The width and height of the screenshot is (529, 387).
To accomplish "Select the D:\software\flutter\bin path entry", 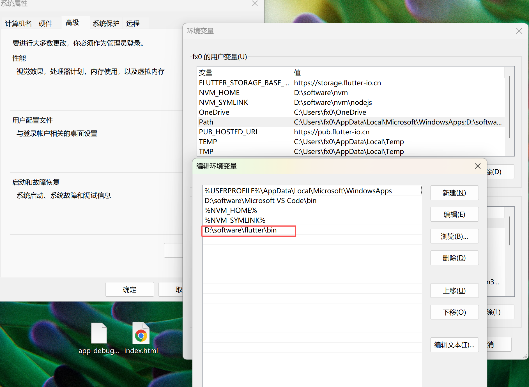I will click(249, 230).
